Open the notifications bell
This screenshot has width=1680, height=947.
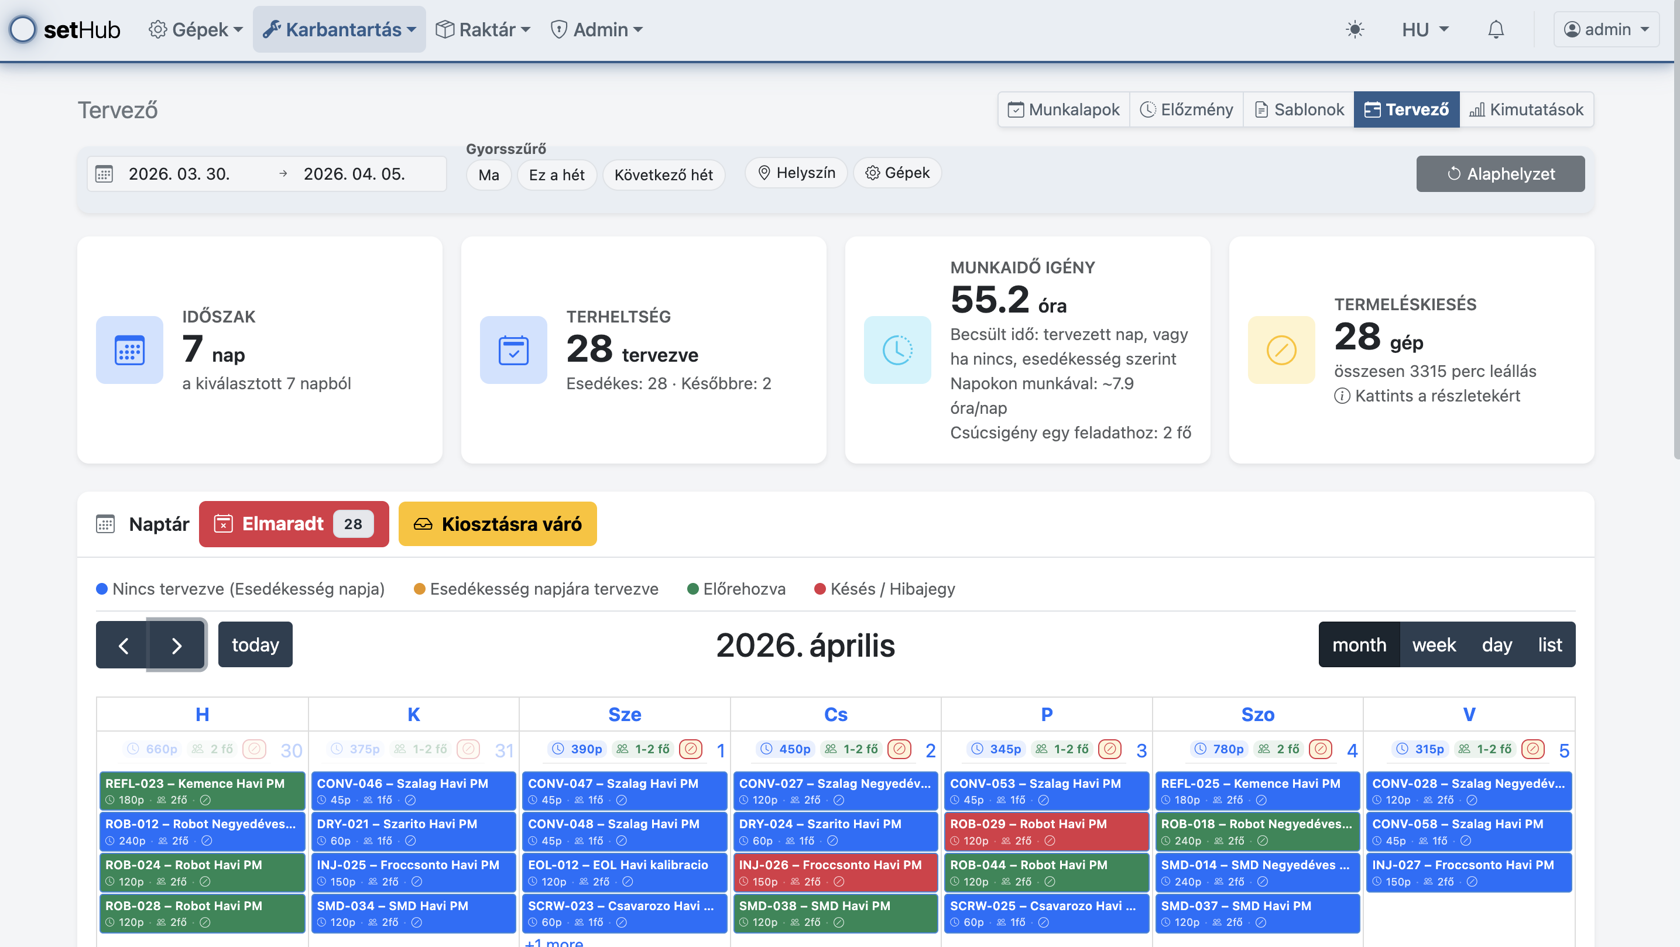1496,29
